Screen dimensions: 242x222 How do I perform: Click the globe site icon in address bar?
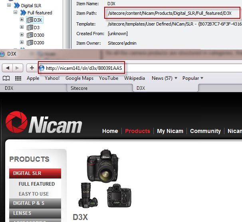pos(42,68)
